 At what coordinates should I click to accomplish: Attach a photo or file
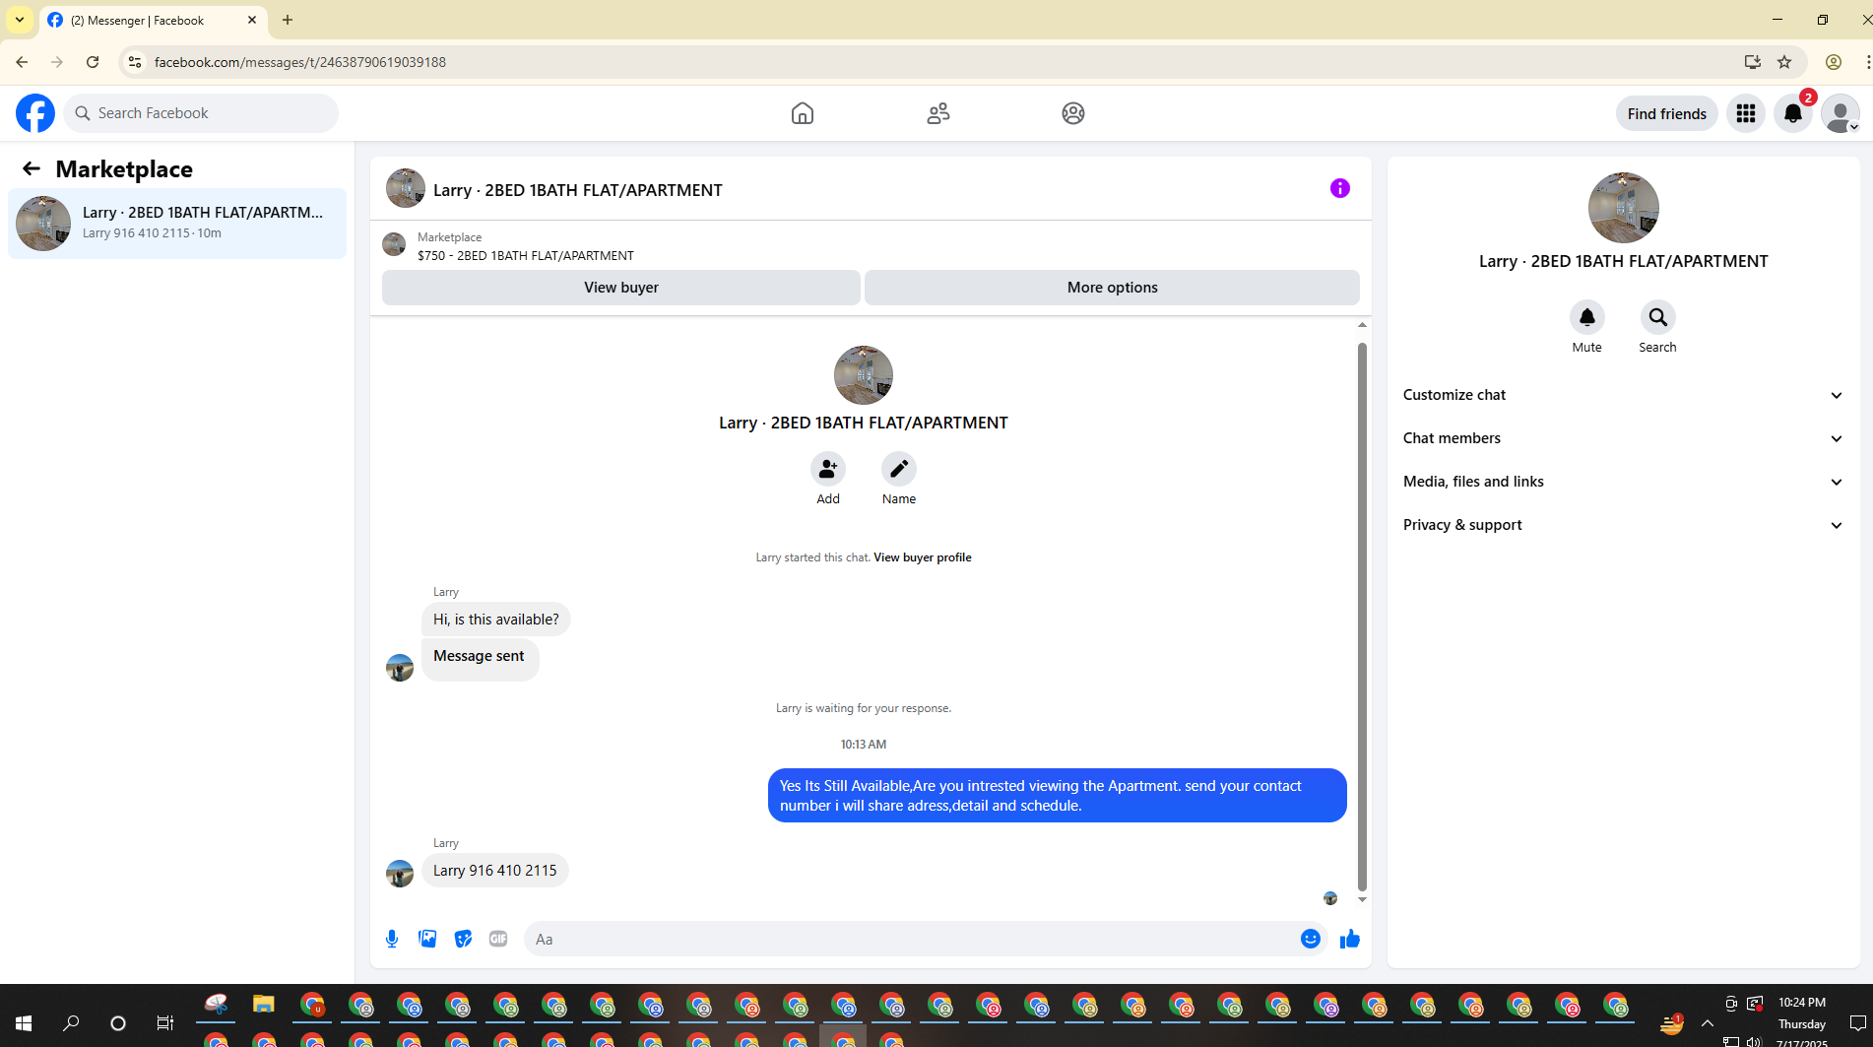427,939
